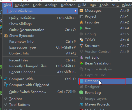Click the Version Control icon
132x110 pixels.
[x=81, y=52]
